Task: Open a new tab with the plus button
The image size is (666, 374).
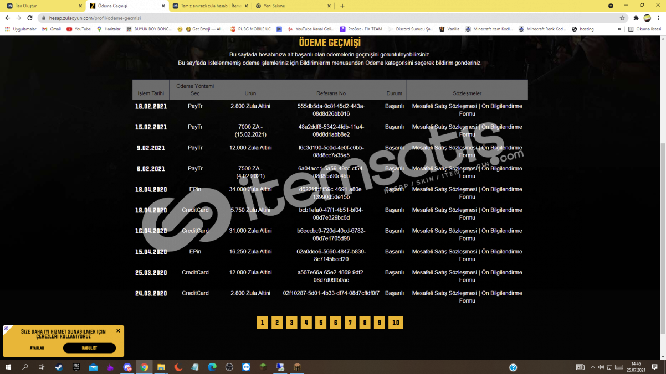Action: [342, 6]
